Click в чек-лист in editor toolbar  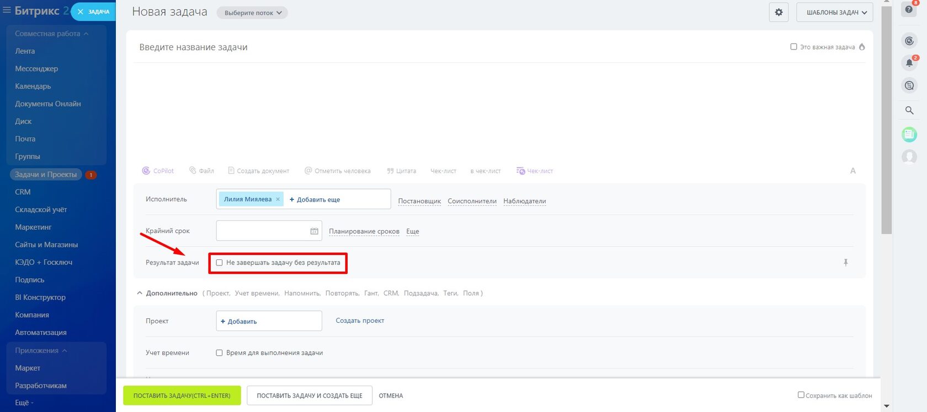(x=486, y=171)
